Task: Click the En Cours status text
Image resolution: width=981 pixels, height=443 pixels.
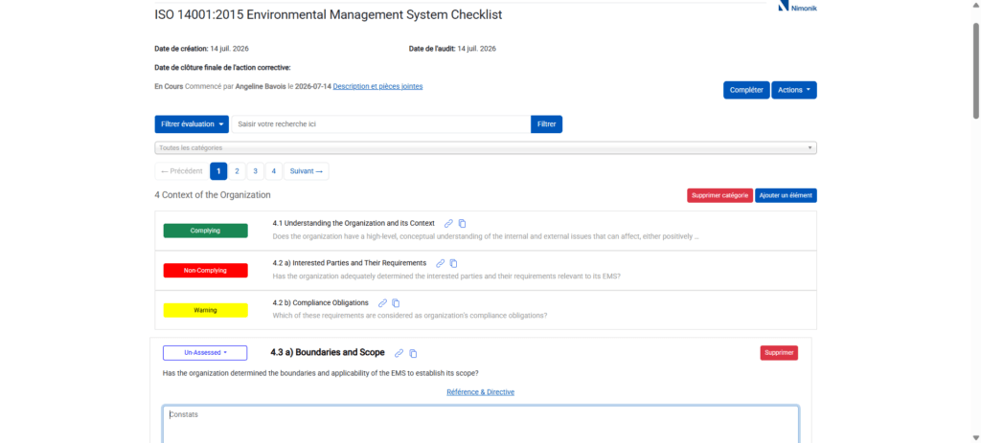Action: click(x=169, y=86)
